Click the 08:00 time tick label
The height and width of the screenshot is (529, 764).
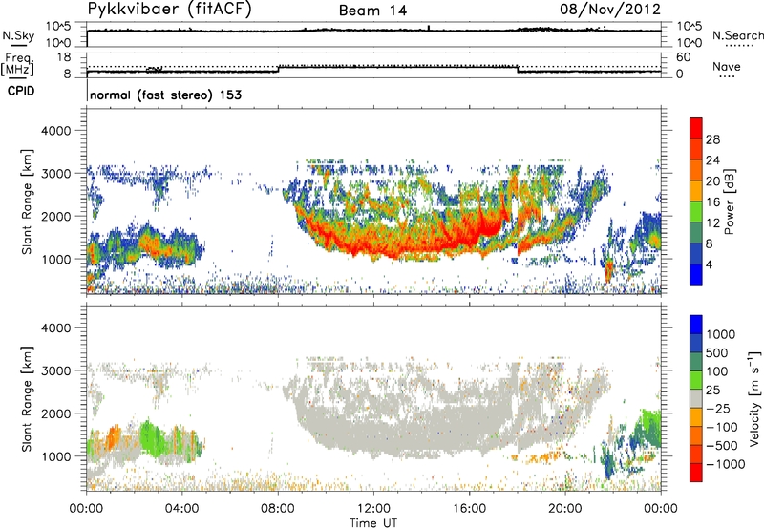coord(278,509)
